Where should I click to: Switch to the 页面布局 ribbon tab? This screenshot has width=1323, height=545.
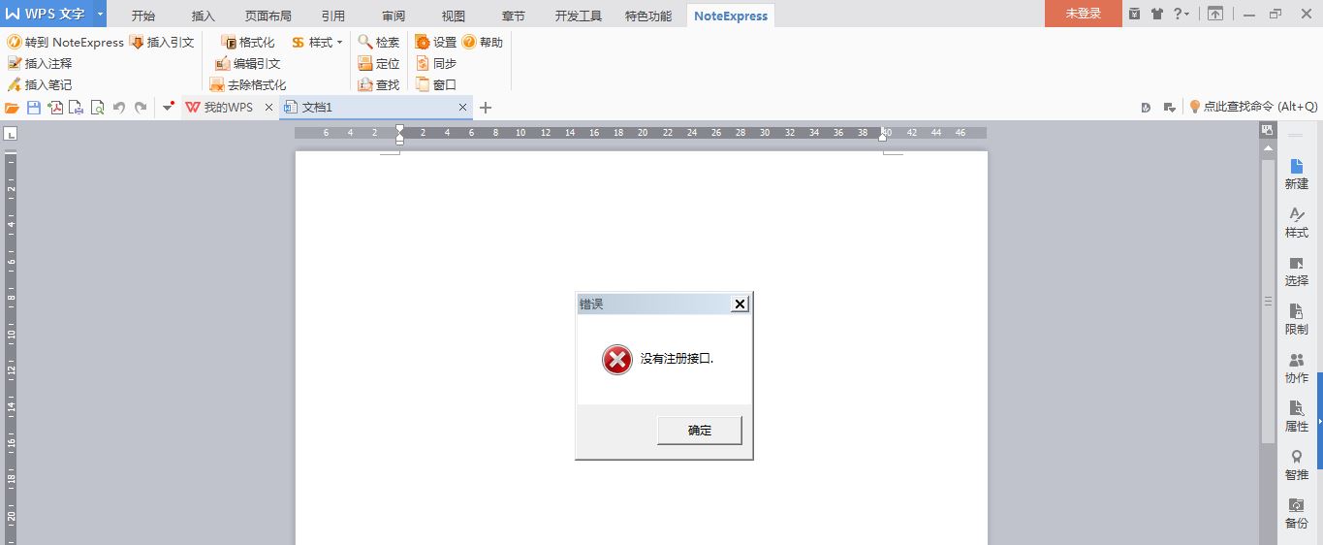pyautogui.click(x=268, y=16)
